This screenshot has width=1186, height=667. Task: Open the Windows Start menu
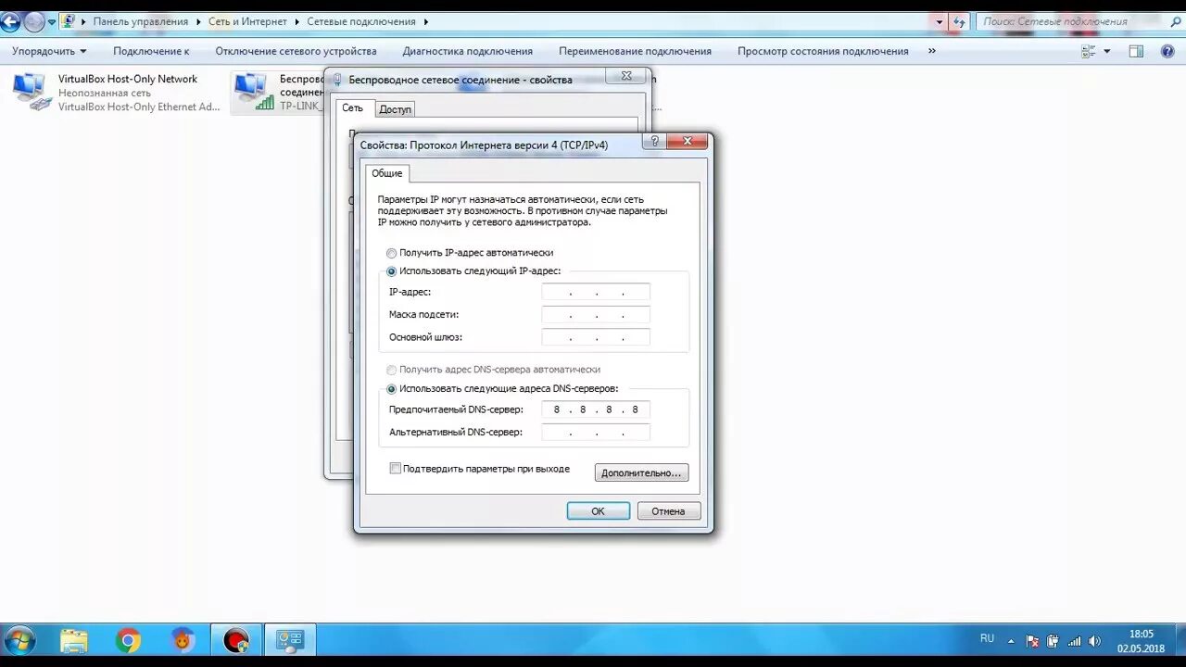[19, 640]
